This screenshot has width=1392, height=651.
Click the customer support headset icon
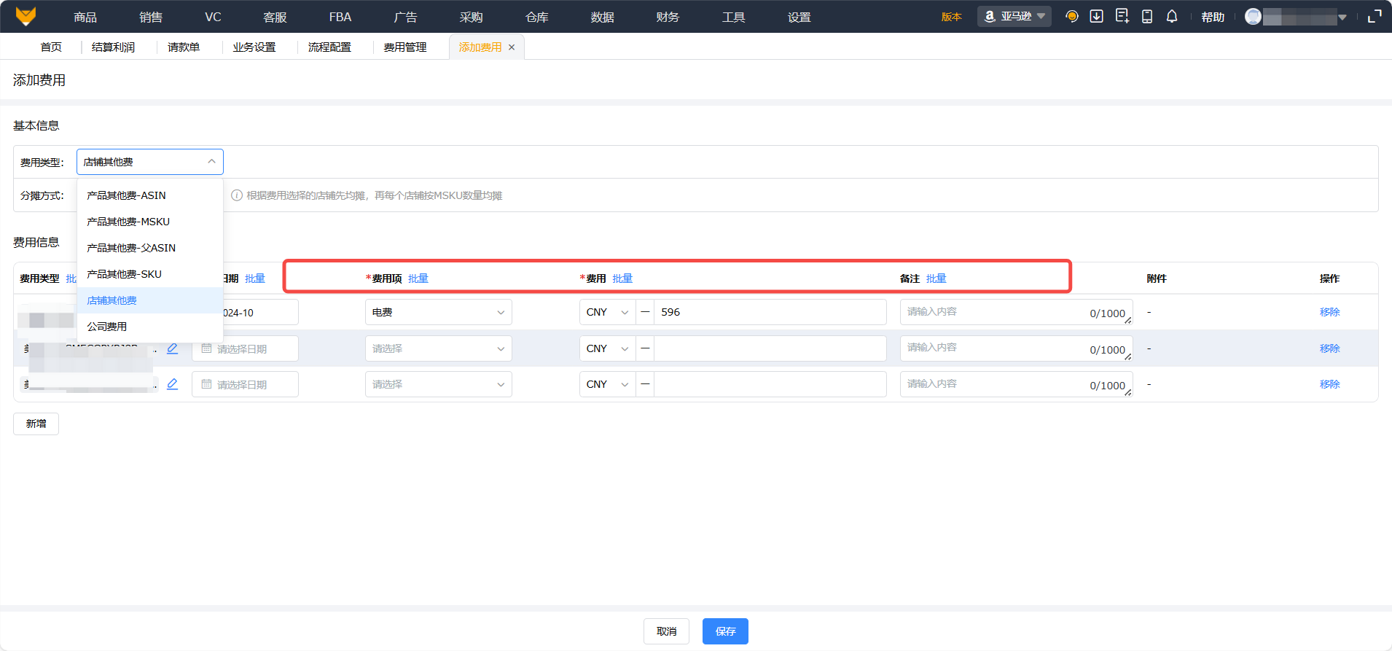(1071, 17)
